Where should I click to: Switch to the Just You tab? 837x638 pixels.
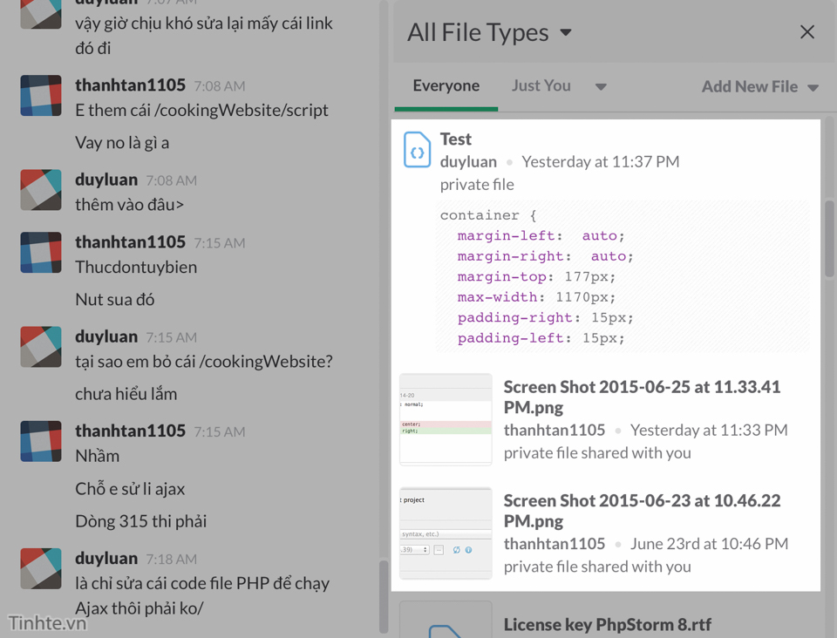coord(541,85)
